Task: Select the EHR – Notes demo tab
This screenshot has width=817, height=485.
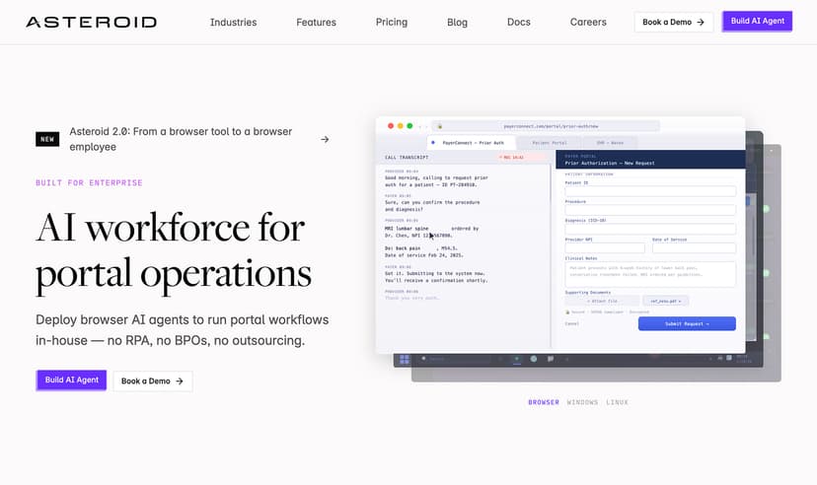Action: (610, 143)
